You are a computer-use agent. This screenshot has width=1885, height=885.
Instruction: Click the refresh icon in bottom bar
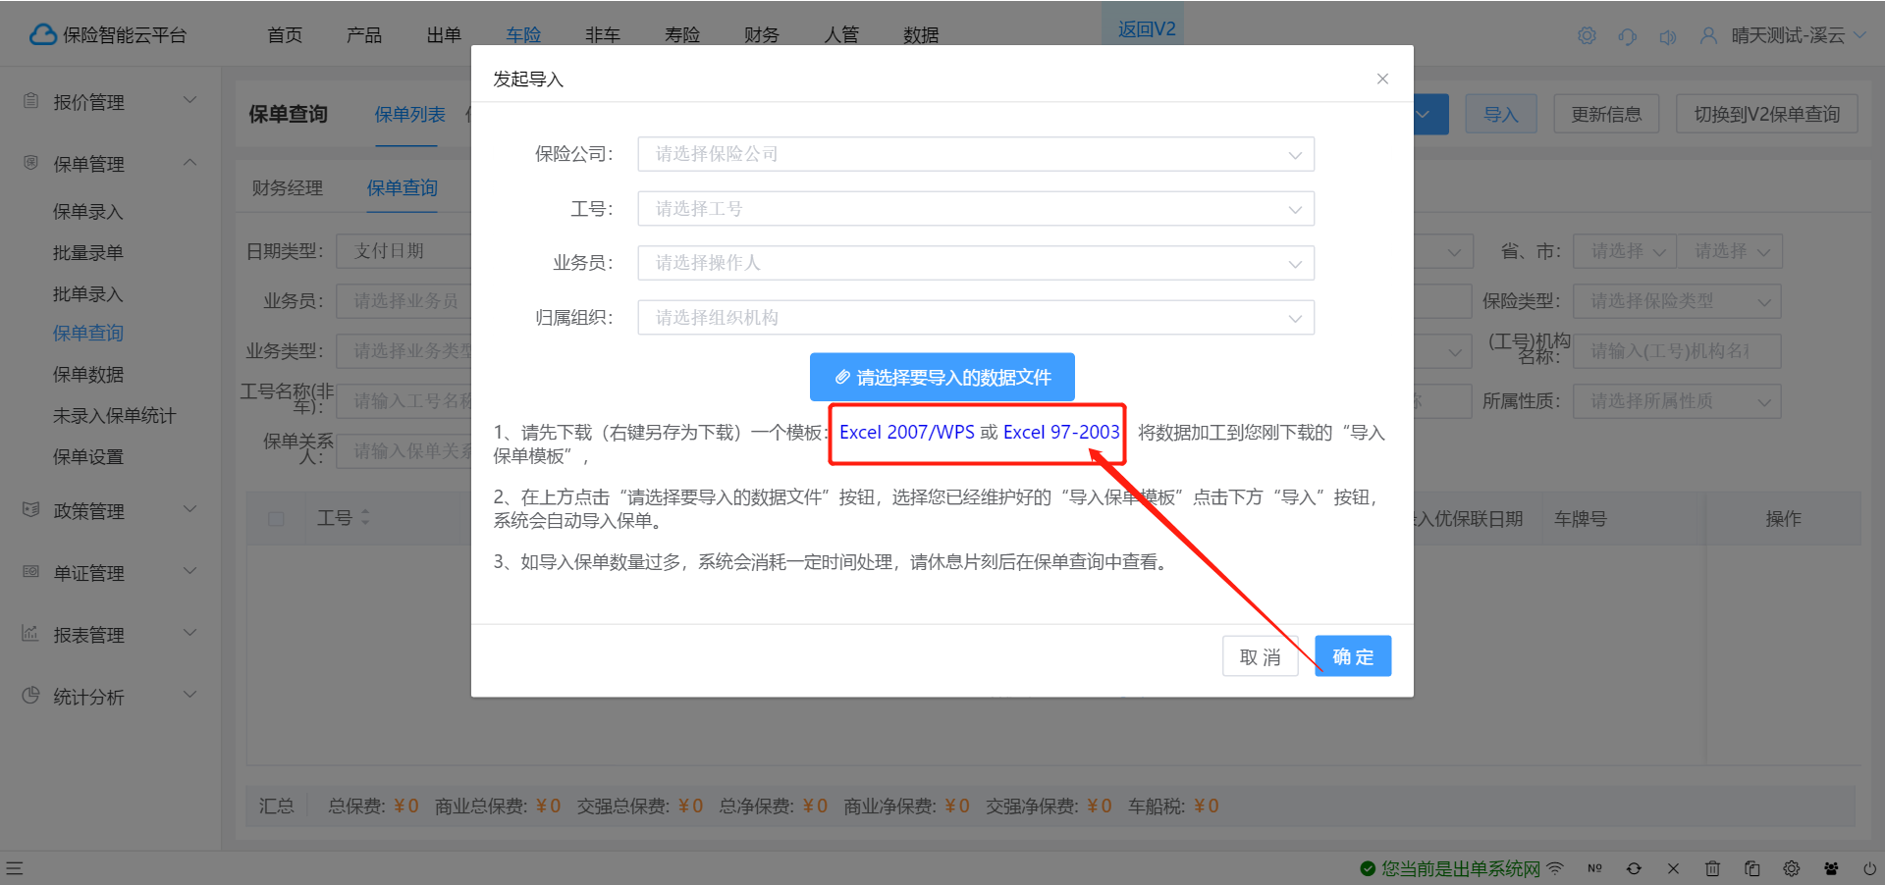[x=1634, y=868]
